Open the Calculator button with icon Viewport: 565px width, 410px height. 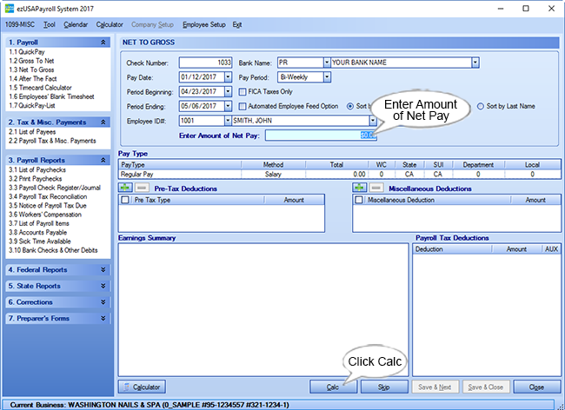click(x=143, y=387)
